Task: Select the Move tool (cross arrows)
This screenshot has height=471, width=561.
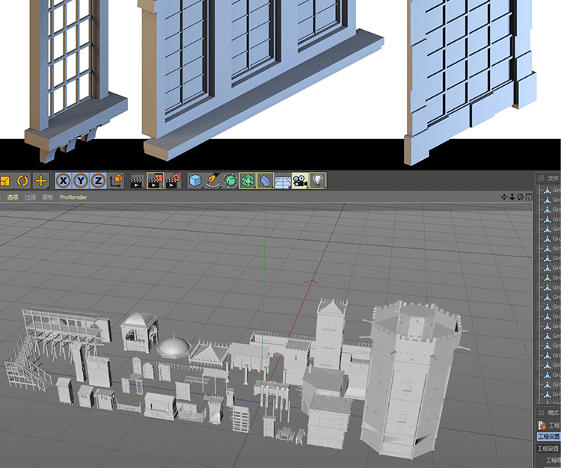Action: [x=40, y=181]
